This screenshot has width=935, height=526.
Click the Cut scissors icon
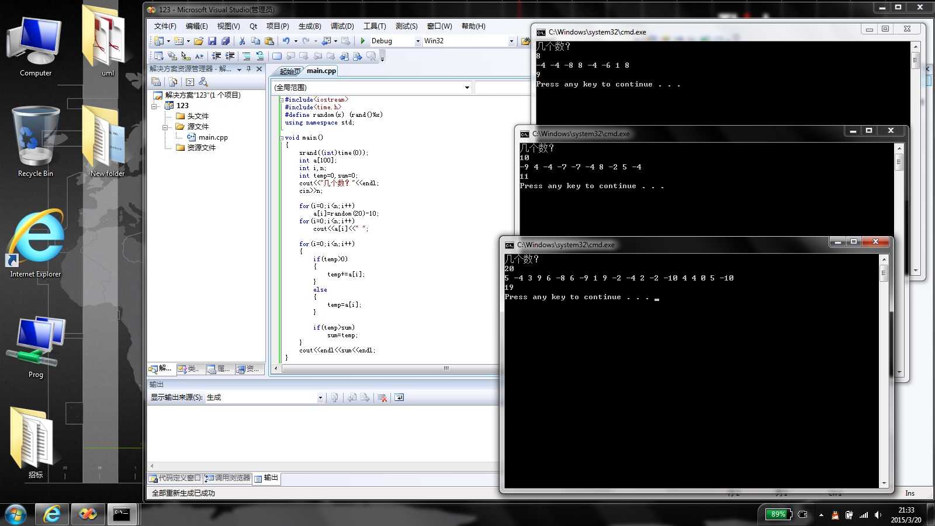[242, 41]
